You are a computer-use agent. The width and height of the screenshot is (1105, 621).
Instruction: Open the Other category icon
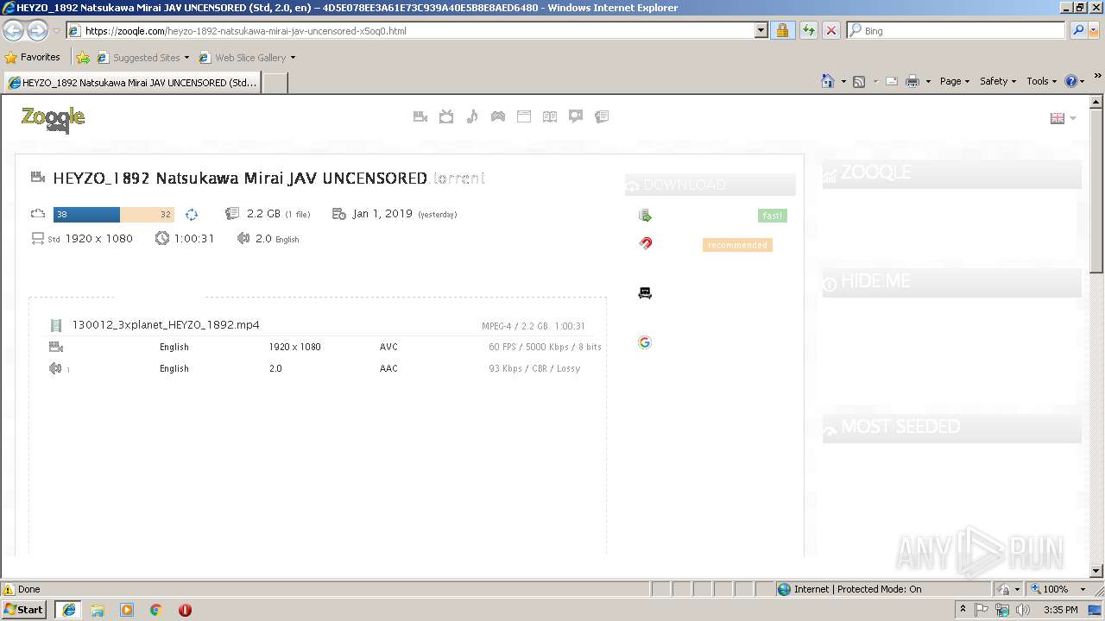602,116
